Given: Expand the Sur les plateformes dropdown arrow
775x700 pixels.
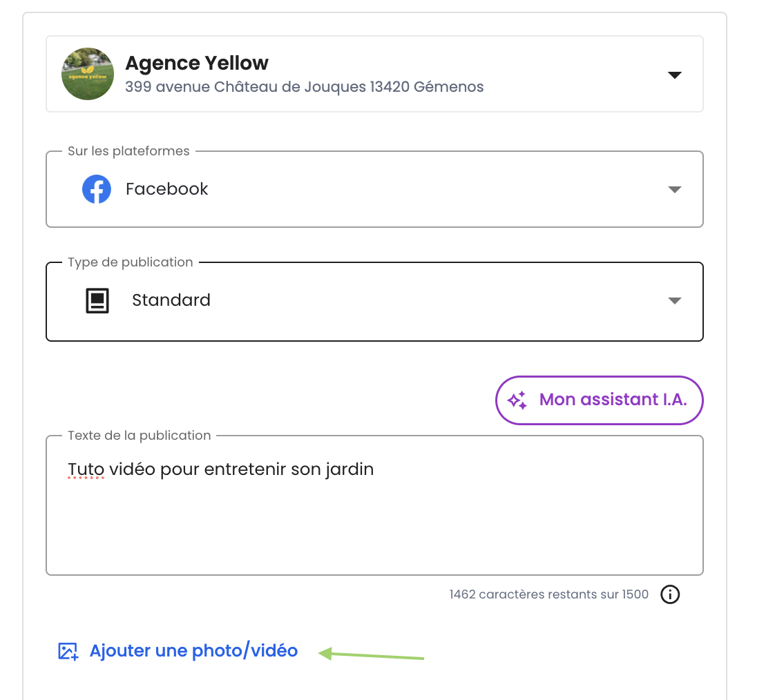Looking at the screenshot, I should pyautogui.click(x=675, y=190).
